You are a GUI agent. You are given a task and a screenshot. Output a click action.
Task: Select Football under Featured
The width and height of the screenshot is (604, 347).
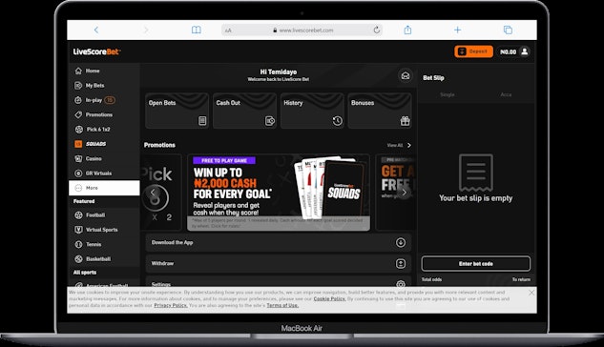95,215
